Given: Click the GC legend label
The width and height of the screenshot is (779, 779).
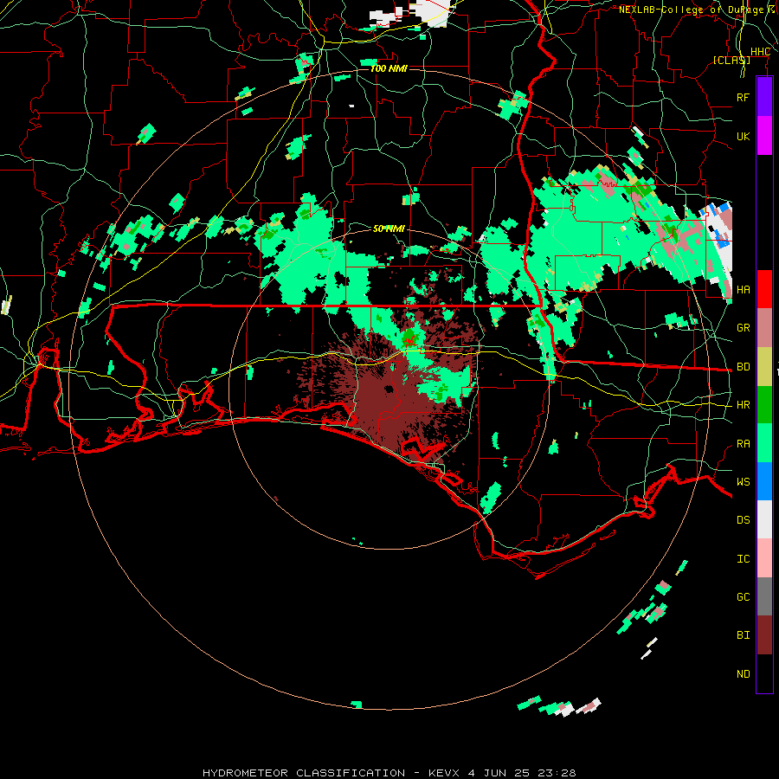Looking at the screenshot, I should click(x=744, y=596).
